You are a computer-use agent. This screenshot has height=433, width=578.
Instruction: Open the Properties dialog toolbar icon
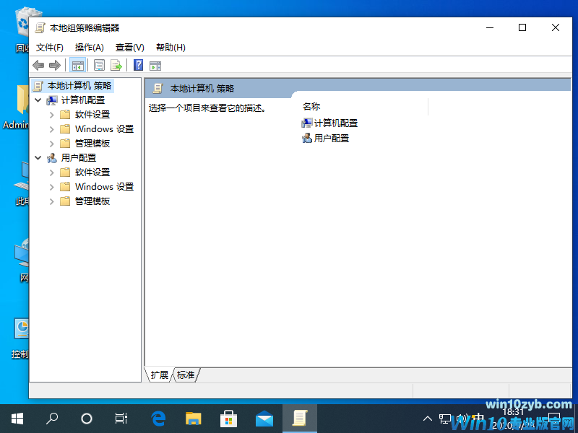[98, 65]
